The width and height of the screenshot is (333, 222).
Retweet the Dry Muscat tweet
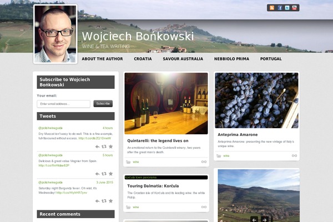pyautogui.click(x=104, y=147)
